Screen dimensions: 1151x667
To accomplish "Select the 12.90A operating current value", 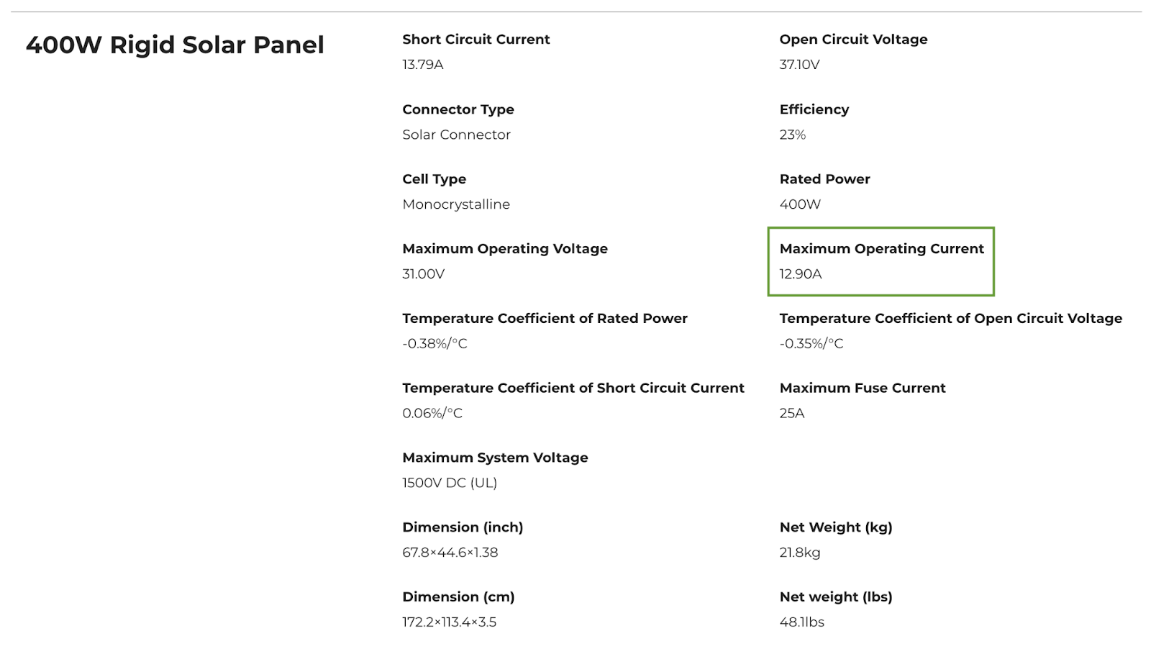I will (800, 273).
